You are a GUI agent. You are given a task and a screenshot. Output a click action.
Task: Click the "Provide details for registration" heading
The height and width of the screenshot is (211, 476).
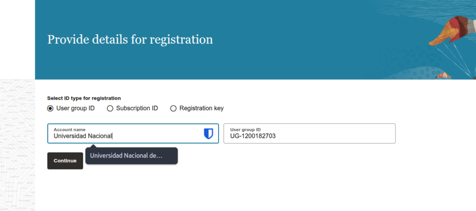click(130, 40)
